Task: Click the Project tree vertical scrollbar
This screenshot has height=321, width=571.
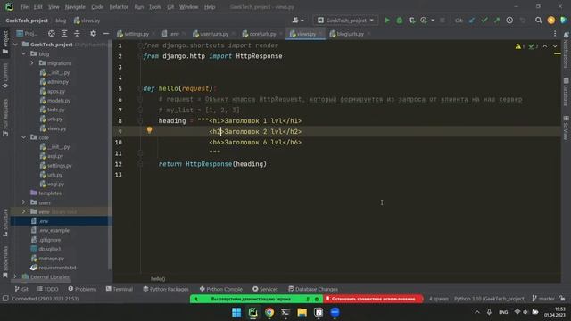Action: click(111, 154)
